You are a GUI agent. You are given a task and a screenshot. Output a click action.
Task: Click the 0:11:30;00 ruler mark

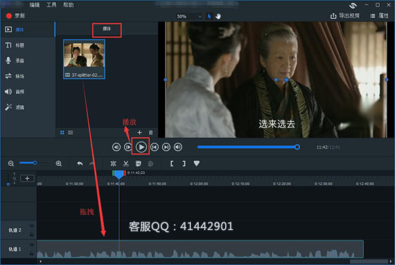click(x=74, y=183)
